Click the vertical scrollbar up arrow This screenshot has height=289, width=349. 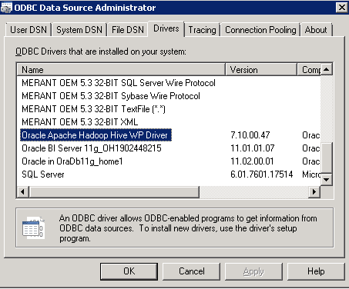point(327,69)
